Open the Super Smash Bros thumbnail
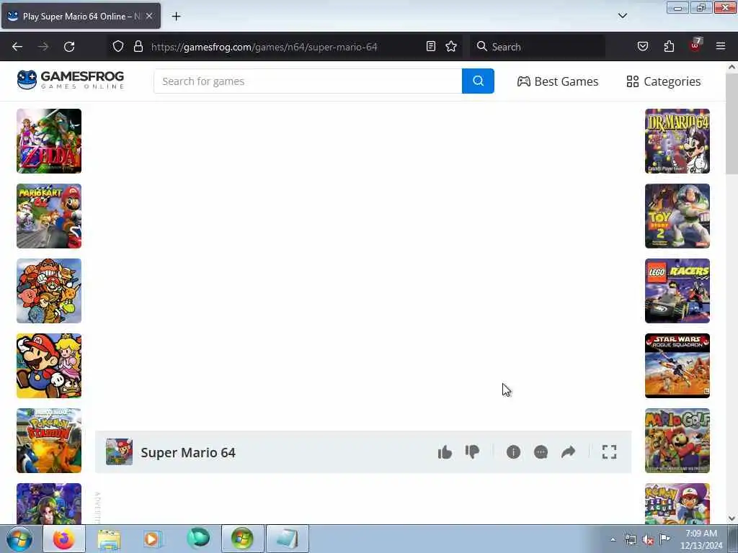Viewport: 738px width, 553px height. point(49,291)
